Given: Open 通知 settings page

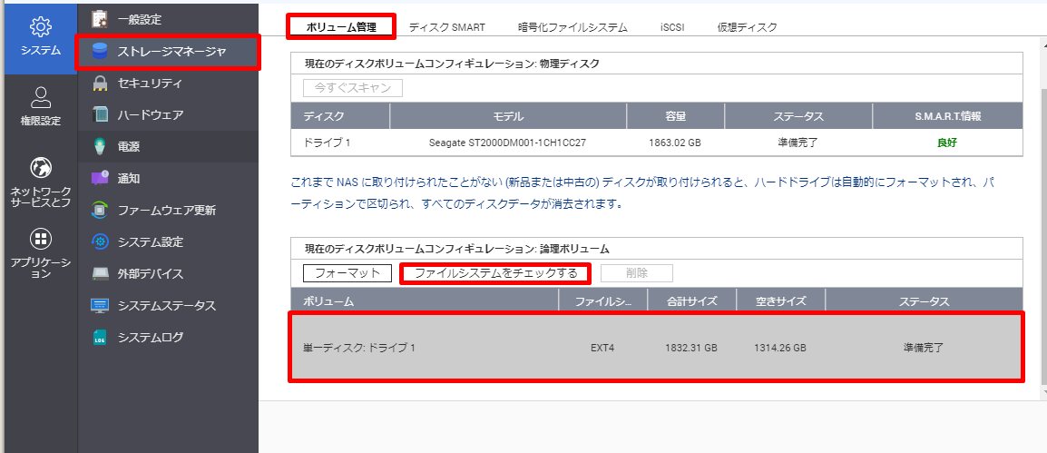Looking at the screenshot, I should tap(168, 179).
